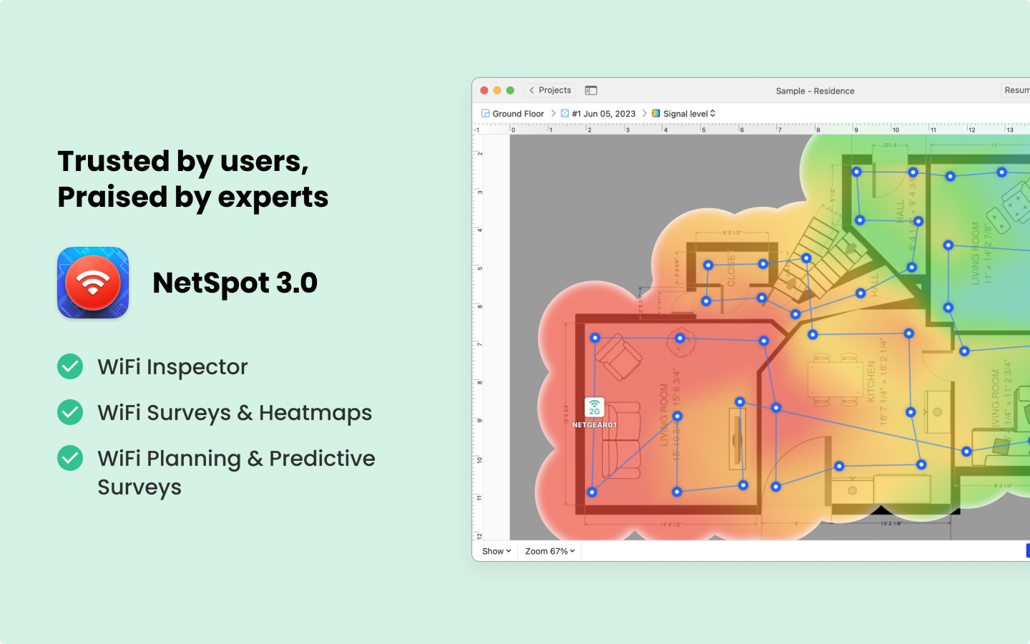Open the Zoom 67% dropdown
This screenshot has height=644, width=1030.
549,551
